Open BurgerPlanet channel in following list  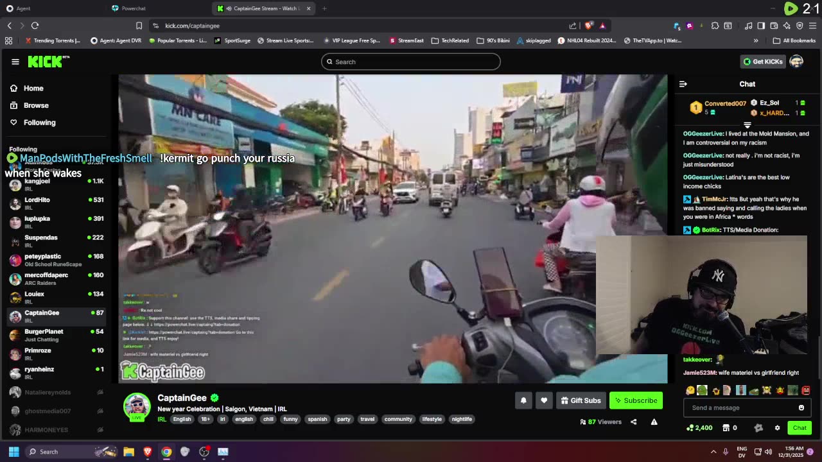pyautogui.click(x=57, y=334)
